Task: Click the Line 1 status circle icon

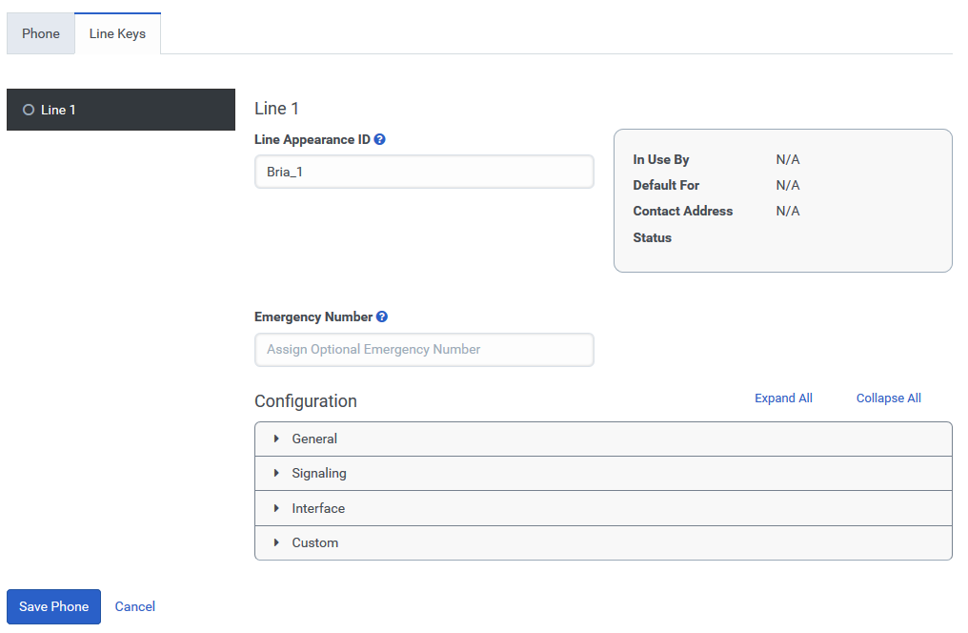Action: click(29, 110)
